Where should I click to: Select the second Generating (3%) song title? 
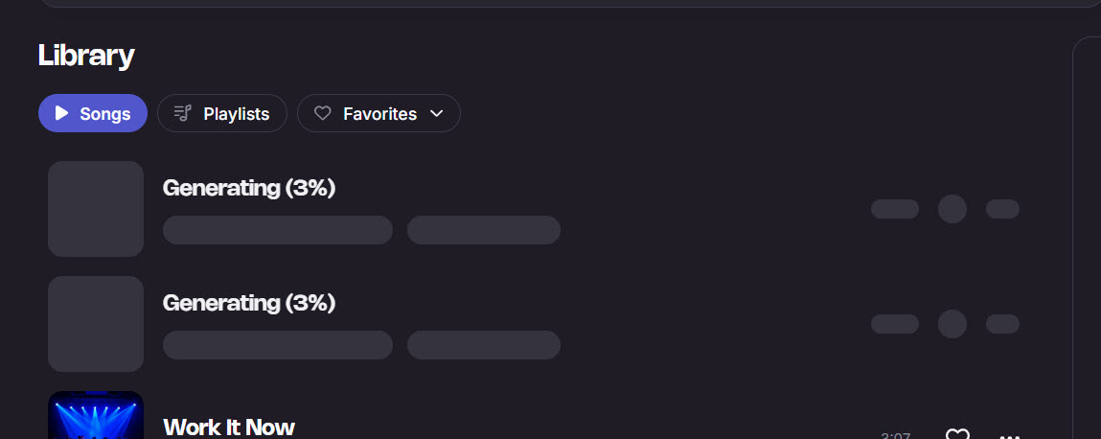tap(249, 303)
